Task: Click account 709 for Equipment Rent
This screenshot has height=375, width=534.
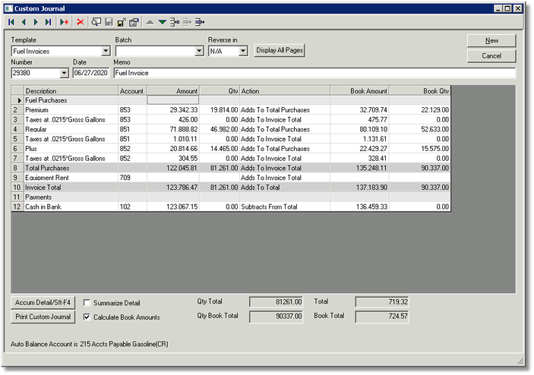Action: [132, 178]
